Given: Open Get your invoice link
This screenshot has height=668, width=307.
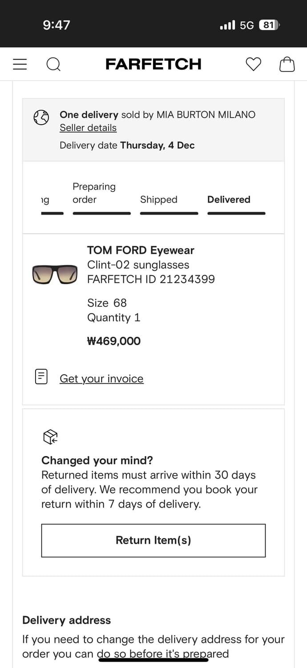Looking at the screenshot, I should point(101,379).
